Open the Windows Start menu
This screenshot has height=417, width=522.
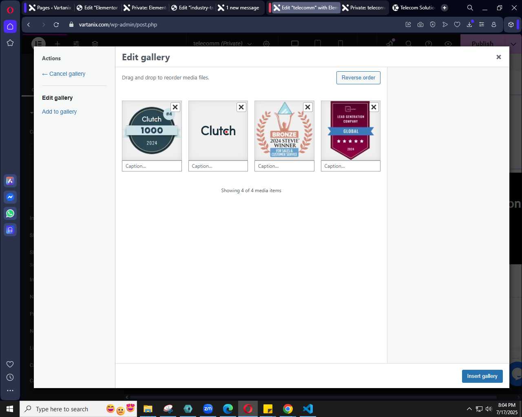10,409
